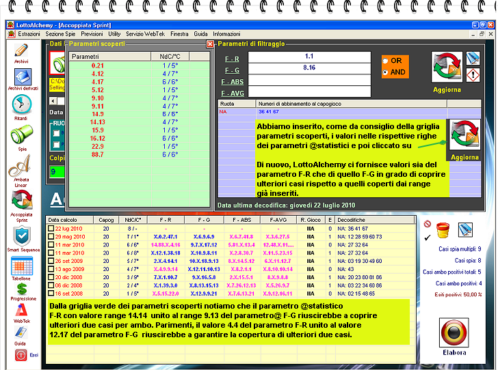The image size is (498, 370).
Task: Sort by NdC/C° column header in results grid
Action: [x=133, y=220]
